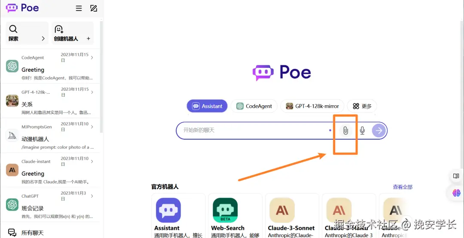Open CodeAgent Greeting chat avatar
The image size is (464, 238).
(12, 66)
